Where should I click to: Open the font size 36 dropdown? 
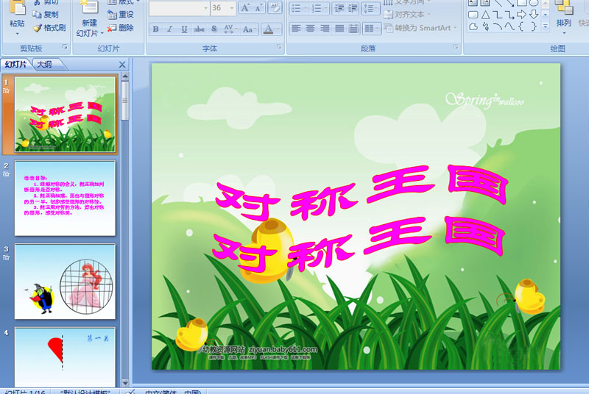232,8
